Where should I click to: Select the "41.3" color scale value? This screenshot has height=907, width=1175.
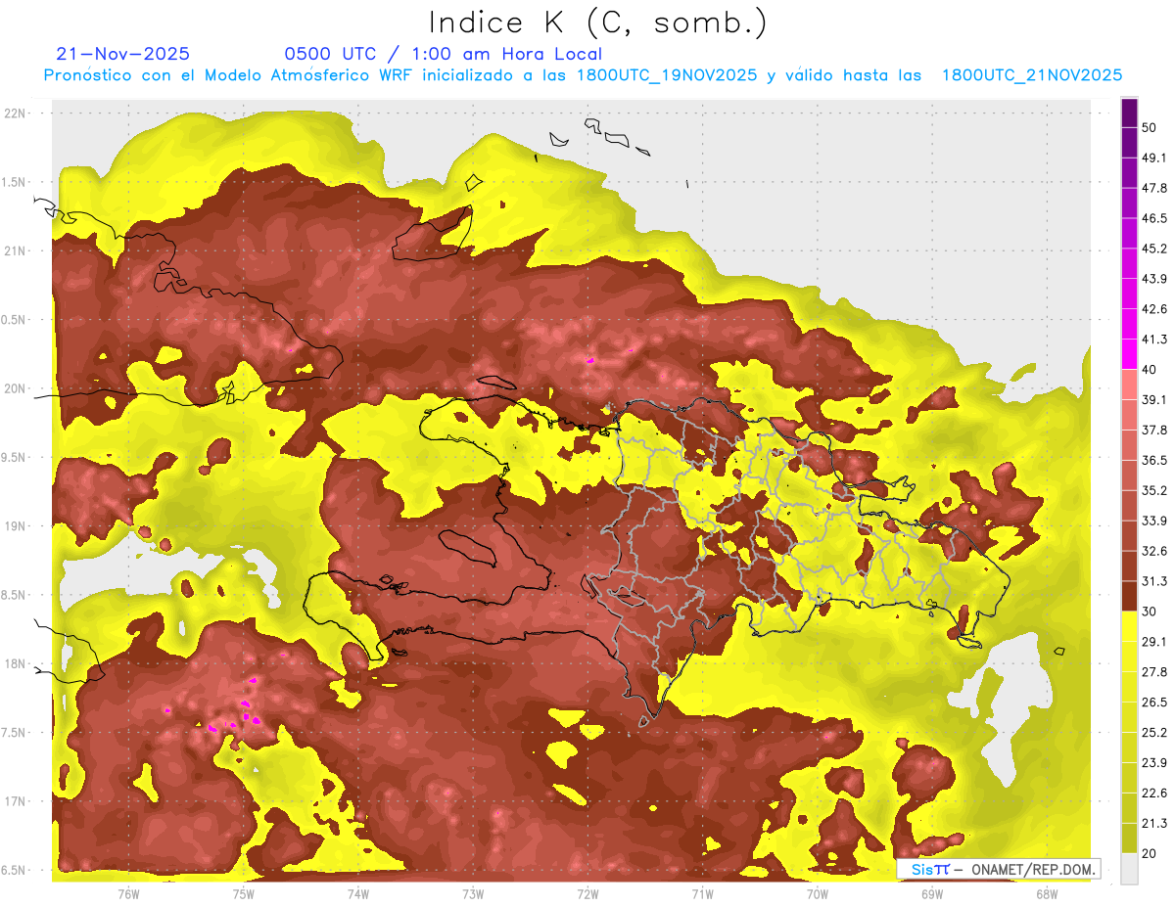(1154, 340)
